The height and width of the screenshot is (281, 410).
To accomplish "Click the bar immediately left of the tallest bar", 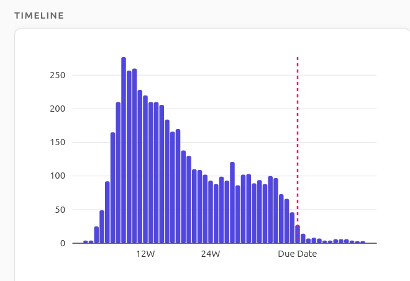I will 118,172.
